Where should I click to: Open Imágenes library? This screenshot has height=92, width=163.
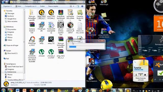pos(10,32)
